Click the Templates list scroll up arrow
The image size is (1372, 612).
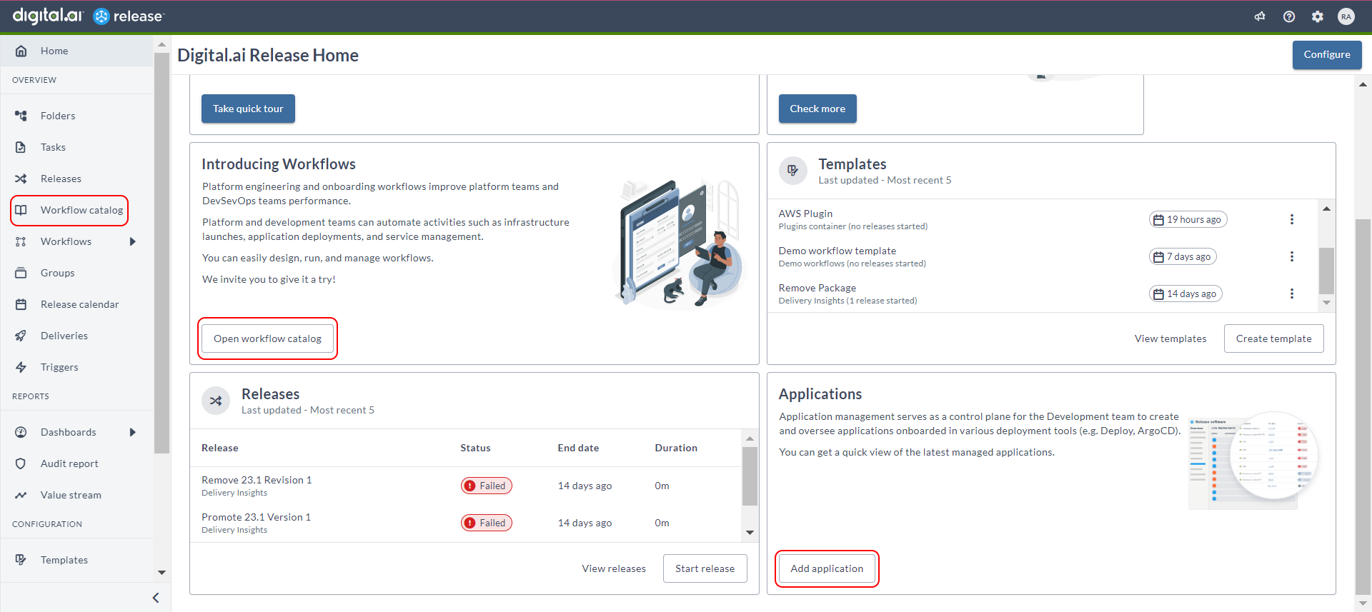(1326, 209)
